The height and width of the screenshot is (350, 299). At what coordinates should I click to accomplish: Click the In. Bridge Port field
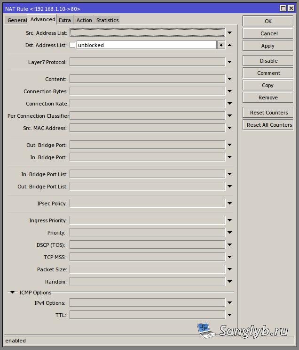click(147, 157)
